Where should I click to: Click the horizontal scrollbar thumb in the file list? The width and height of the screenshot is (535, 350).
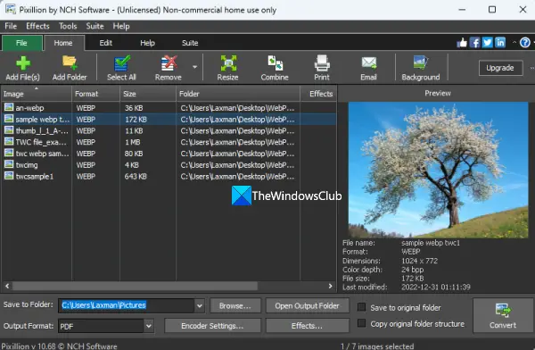coord(136,286)
